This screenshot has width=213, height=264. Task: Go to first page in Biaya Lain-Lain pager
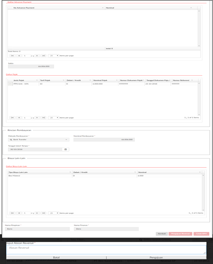point(12,213)
